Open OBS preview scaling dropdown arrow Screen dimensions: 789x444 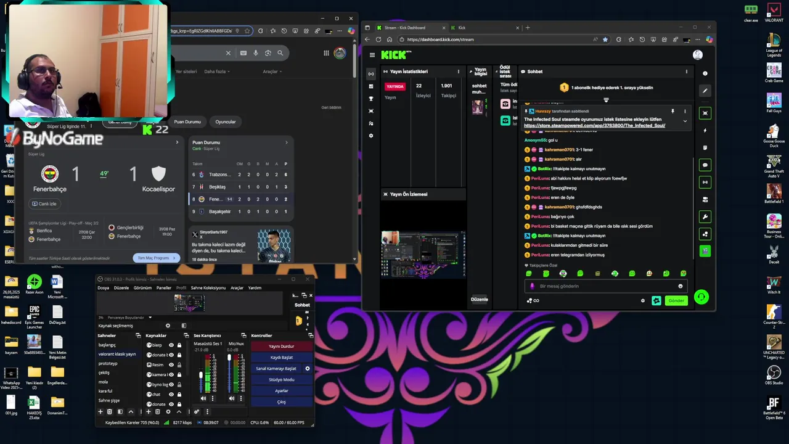tap(150, 318)
